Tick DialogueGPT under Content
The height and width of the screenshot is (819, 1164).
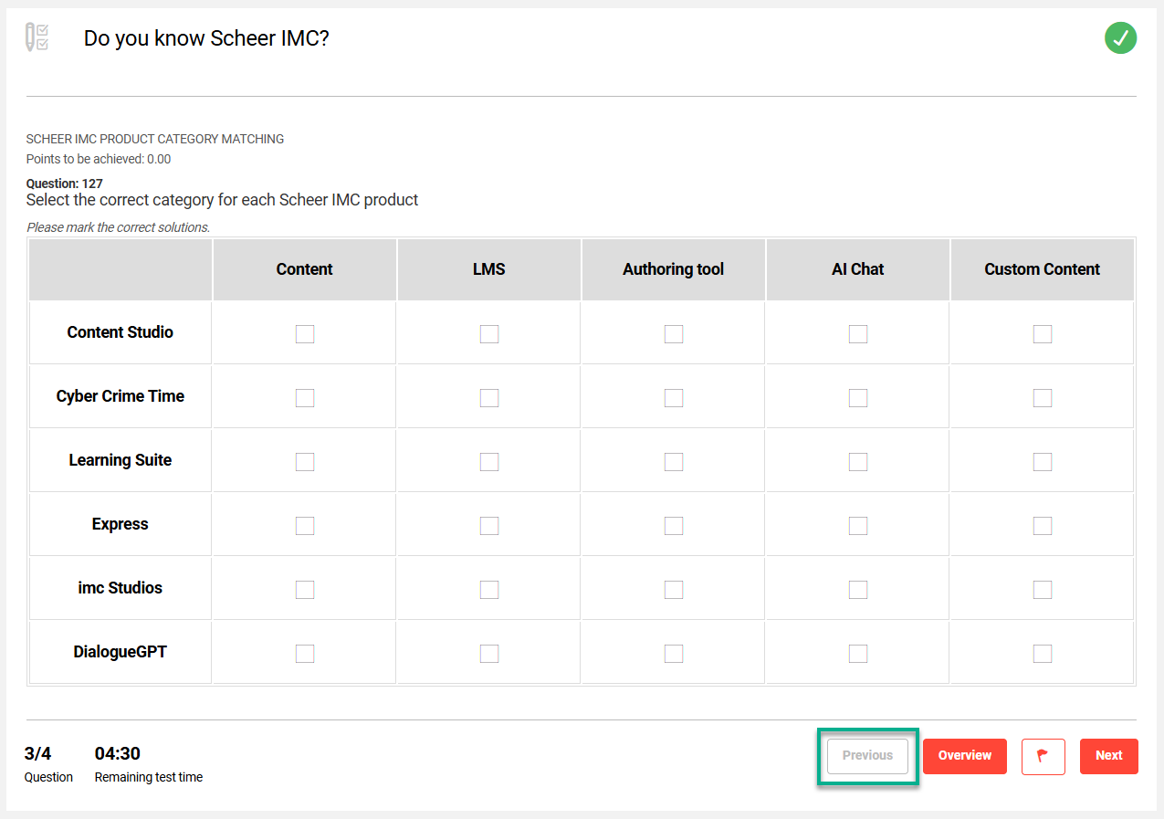(305, 654)
